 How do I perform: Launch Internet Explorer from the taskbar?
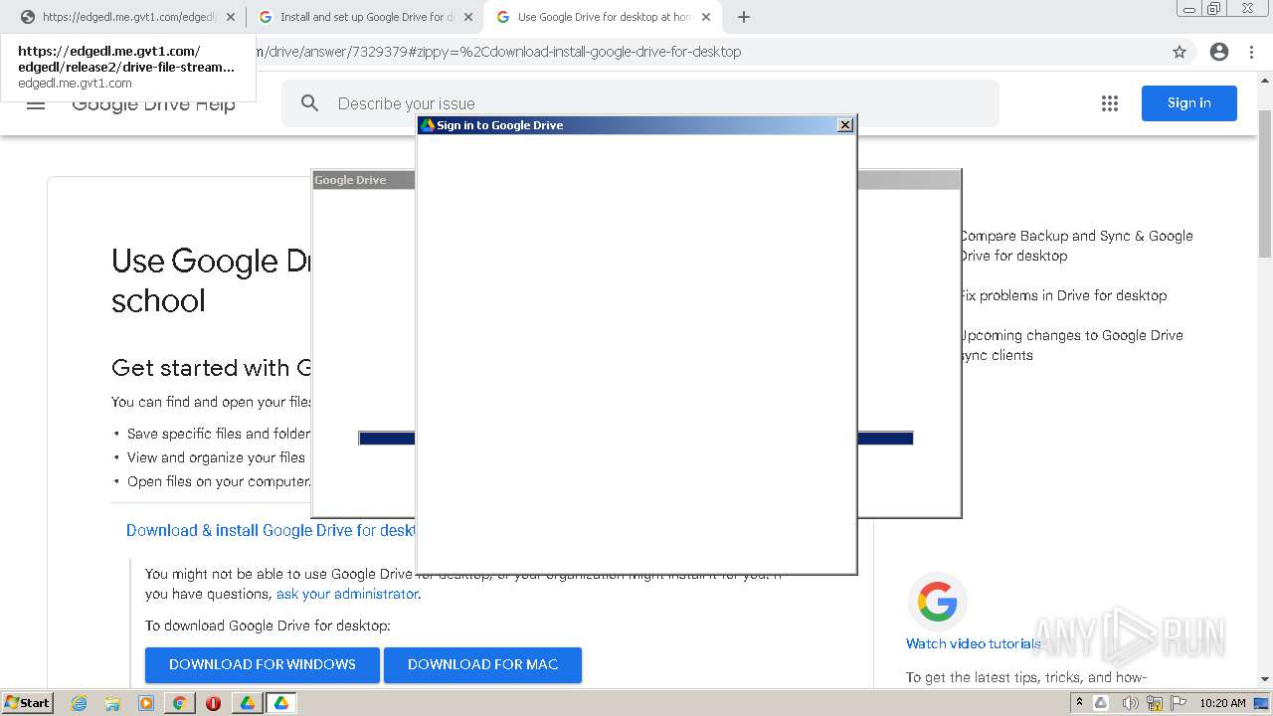pyautogui.click(x=79, y=703)
